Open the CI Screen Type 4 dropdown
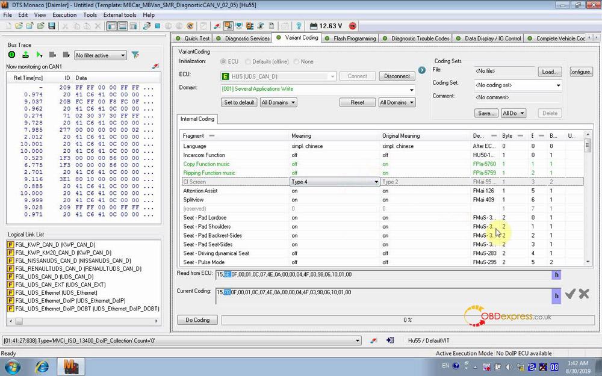 point(335,182)
